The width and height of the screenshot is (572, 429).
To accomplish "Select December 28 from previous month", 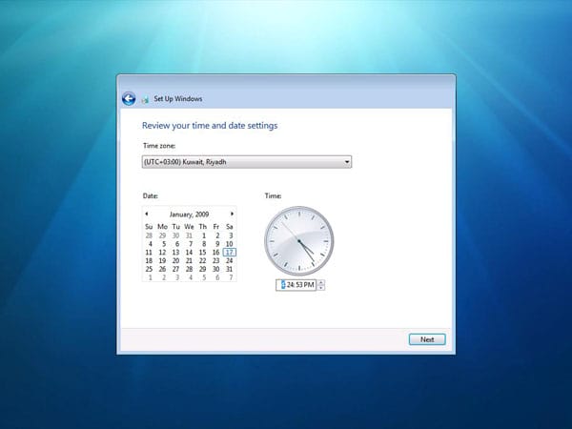I will [149, 235].
